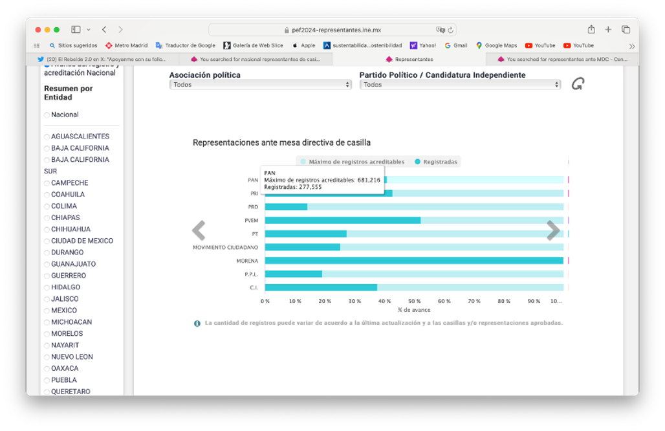Image resolution: width=665 pixels, height=431 pixels.
Task: Click the Safari share icon
Action: (x=591, y=30)
